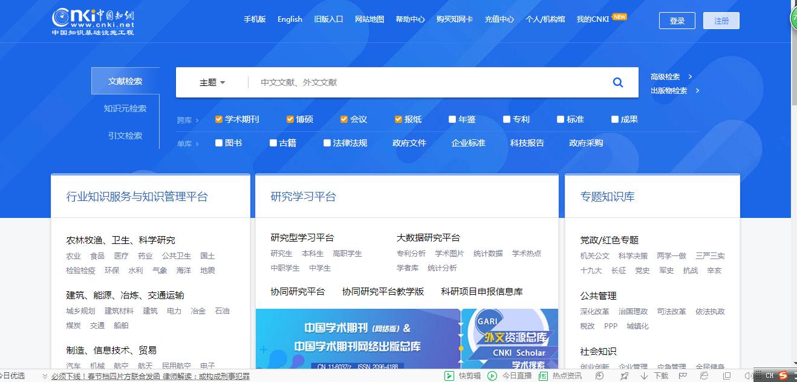Click the IE compatibility icon in the toolbar

[704, 375]
